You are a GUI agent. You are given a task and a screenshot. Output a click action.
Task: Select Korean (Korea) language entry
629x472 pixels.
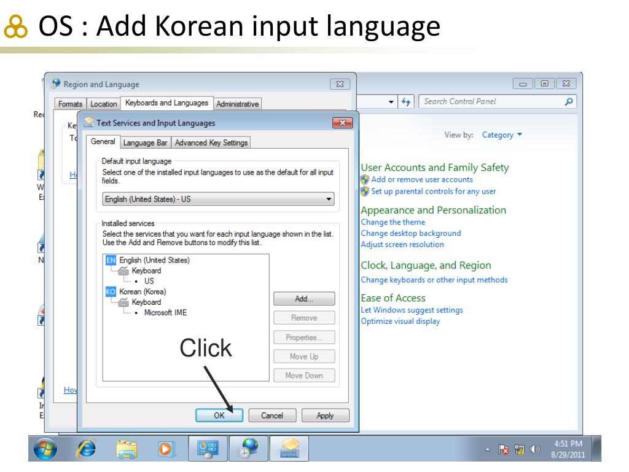pyautogui.click(x=143, y=291)
